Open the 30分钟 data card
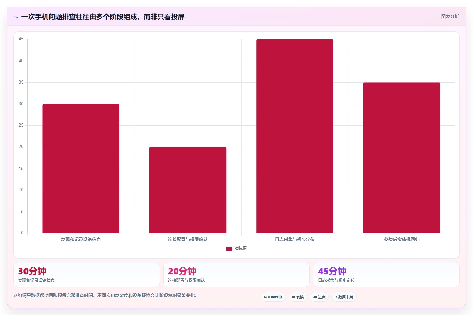The width and height of the screenshot is (473, 315). (x=86, y=275)
